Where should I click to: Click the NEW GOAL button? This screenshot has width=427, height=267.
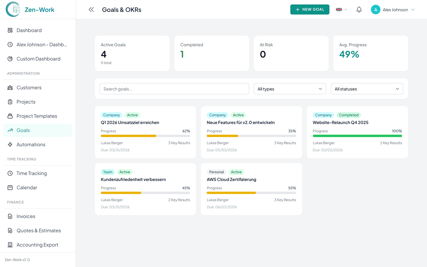pos(310,9)
